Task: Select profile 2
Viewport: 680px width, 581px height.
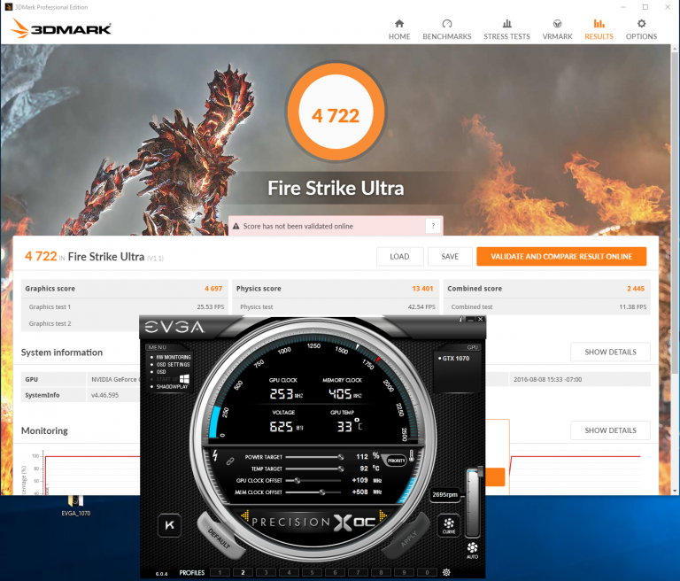Action: coord(243,573)
